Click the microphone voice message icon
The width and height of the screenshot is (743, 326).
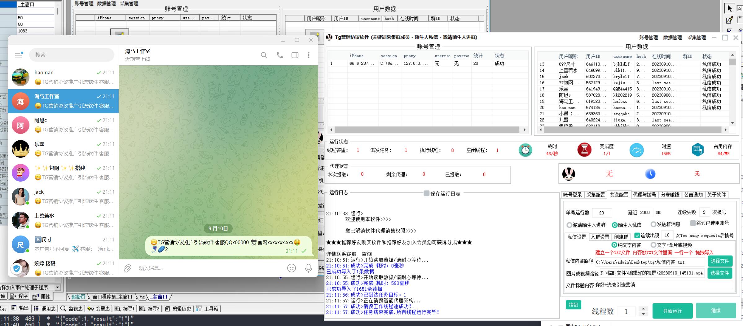[308, 268]
